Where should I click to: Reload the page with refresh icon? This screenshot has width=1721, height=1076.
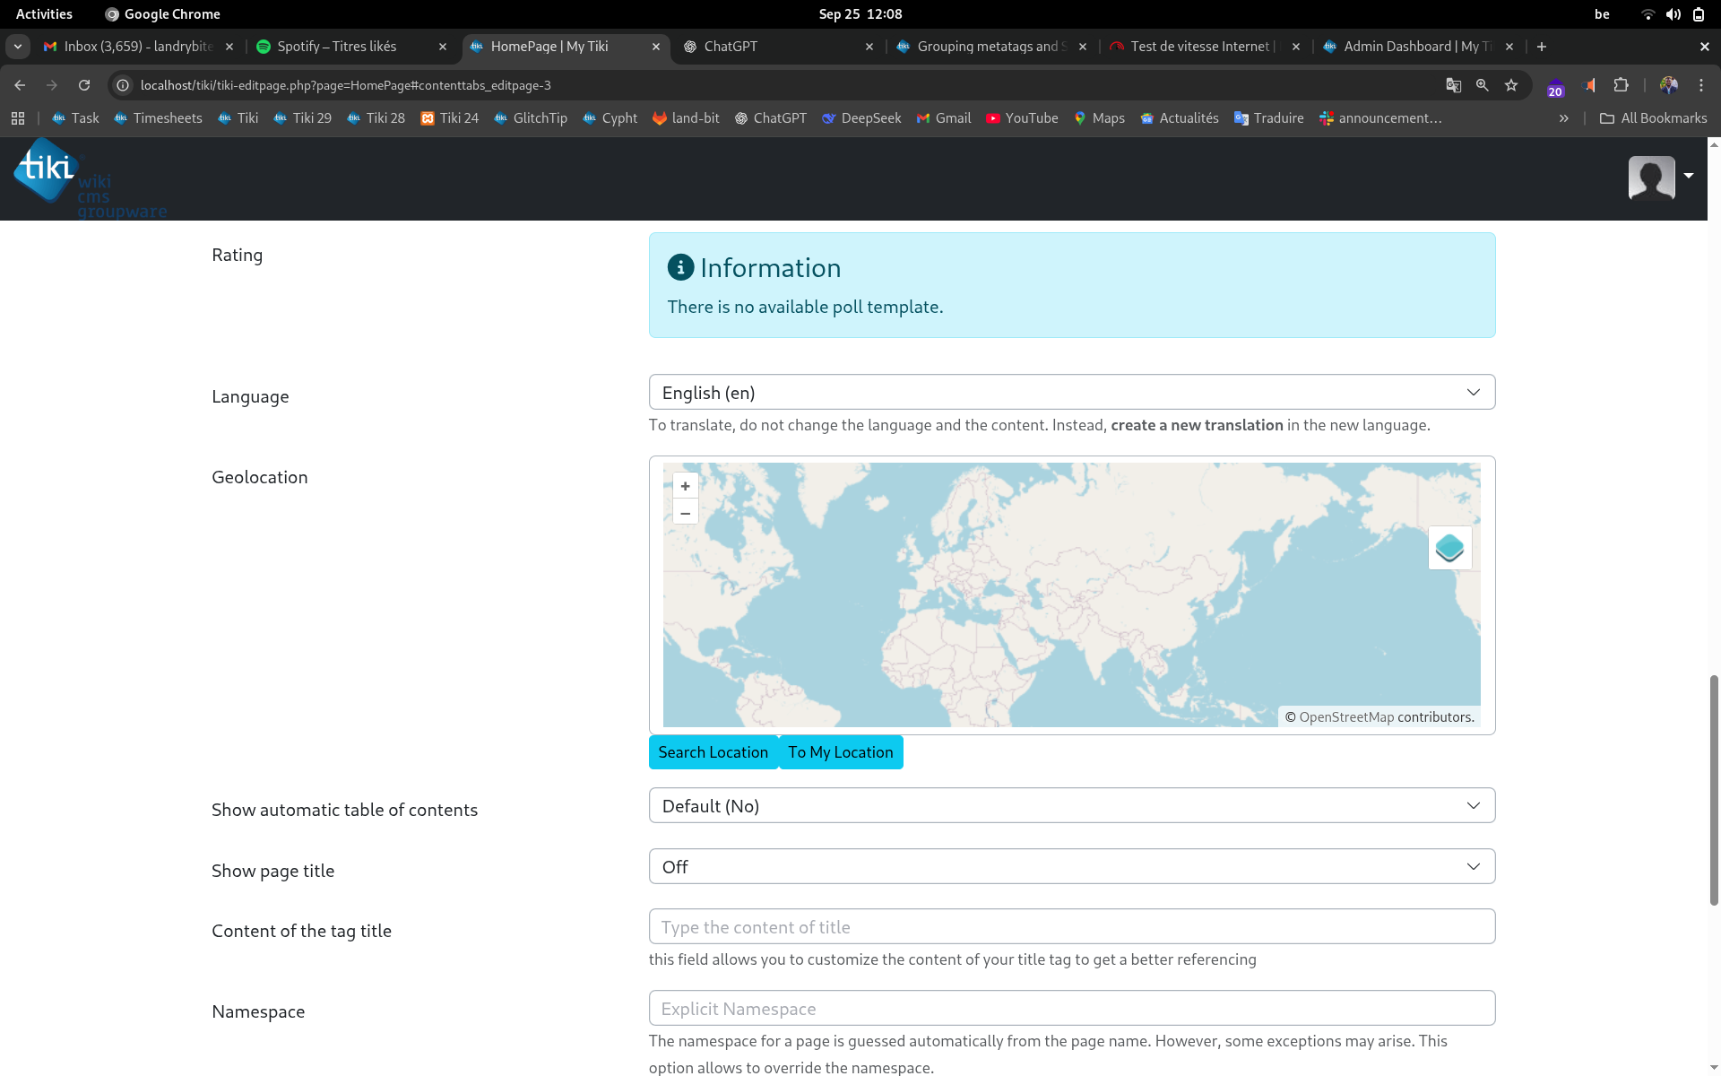[x=84, y=85]
